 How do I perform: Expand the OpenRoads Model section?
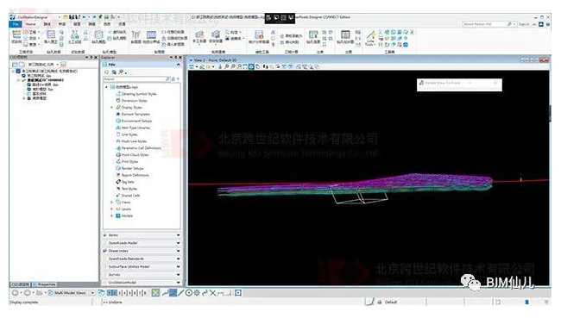pyautogui.click(x=142, y=243)
